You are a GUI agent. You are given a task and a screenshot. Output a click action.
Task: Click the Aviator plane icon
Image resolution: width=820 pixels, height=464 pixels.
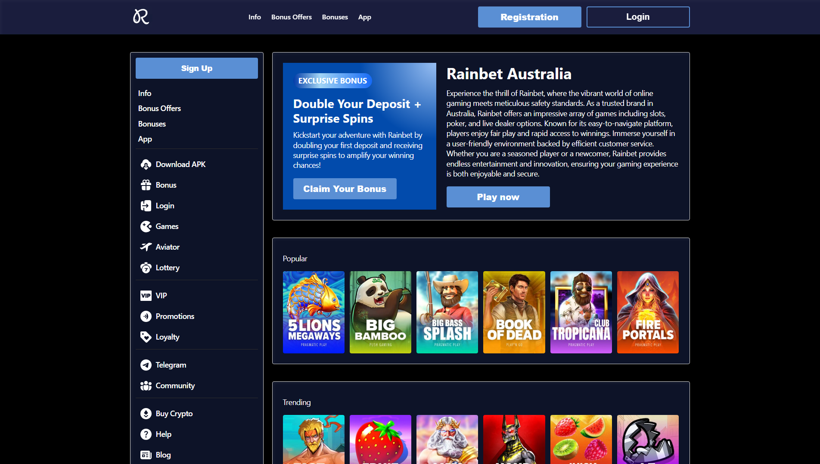click(x=146, y=247)
